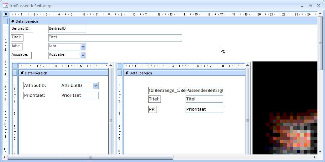Select the left subform's form selector square
The image size is (325, 162).
(15, 66)
